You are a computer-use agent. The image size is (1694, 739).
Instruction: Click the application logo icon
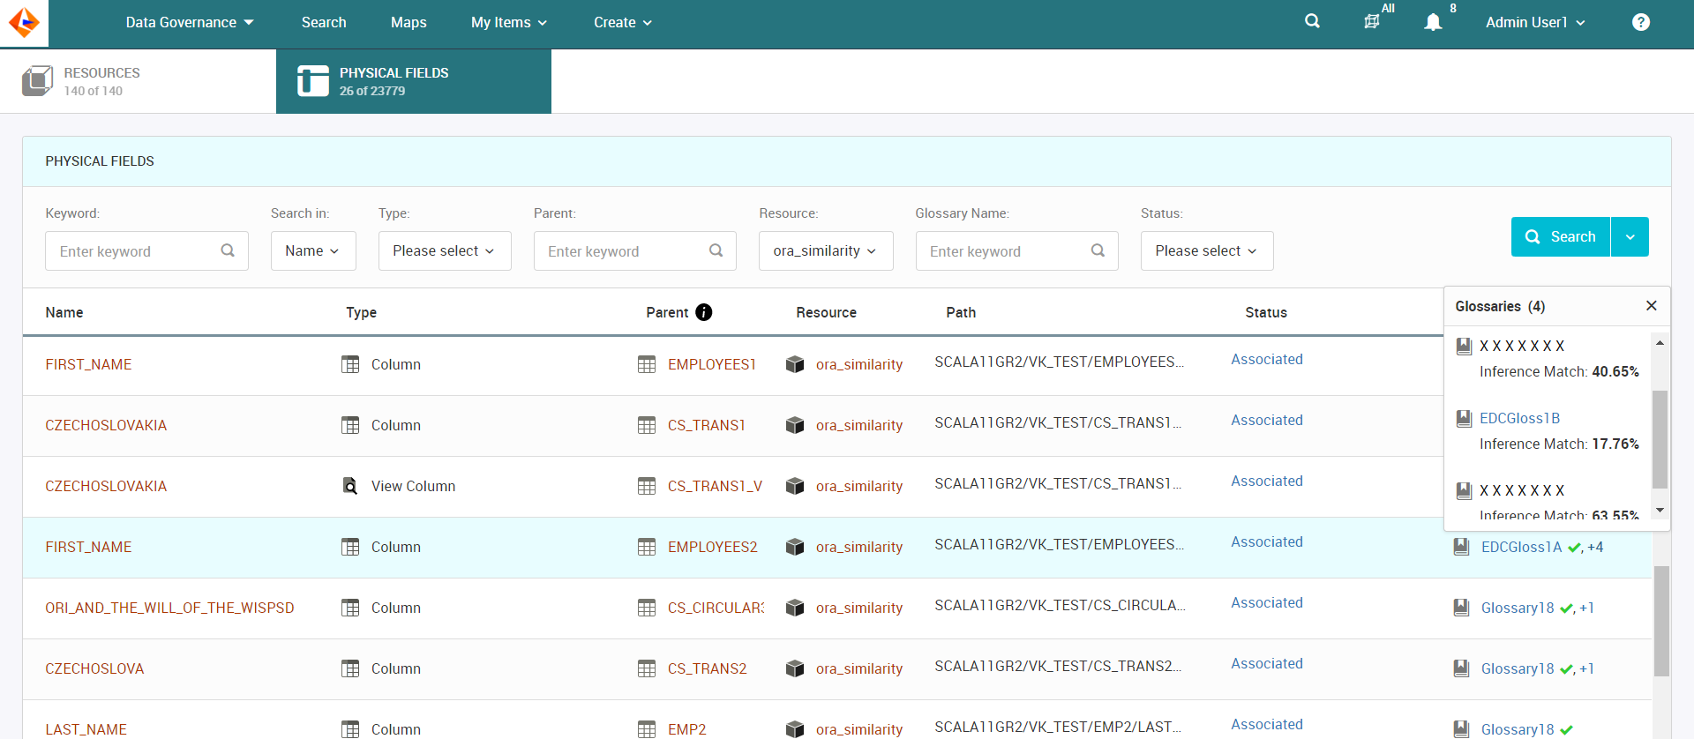point(24,23)
